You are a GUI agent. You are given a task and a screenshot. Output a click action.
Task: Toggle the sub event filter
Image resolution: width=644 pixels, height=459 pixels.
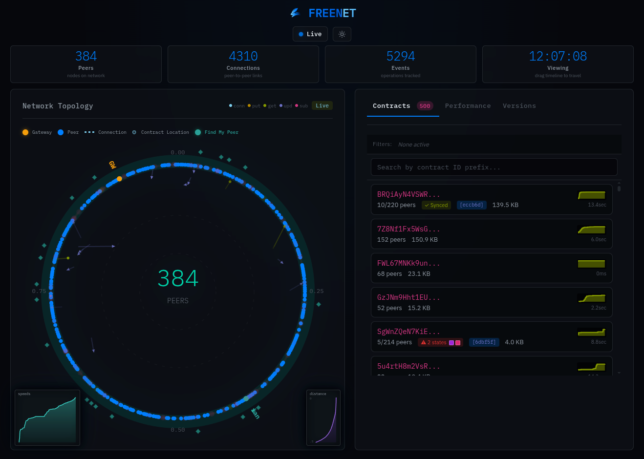[x=301, y=106]
